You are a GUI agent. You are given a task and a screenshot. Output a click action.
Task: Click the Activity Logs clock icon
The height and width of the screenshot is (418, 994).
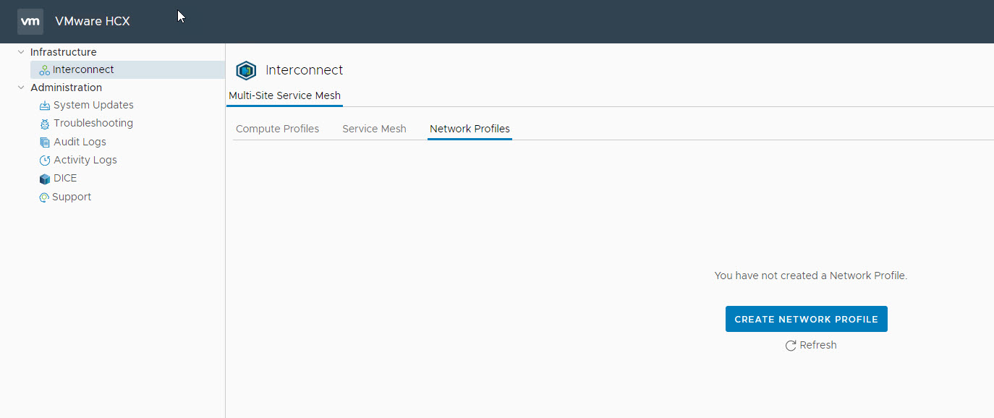pos(45,161)
